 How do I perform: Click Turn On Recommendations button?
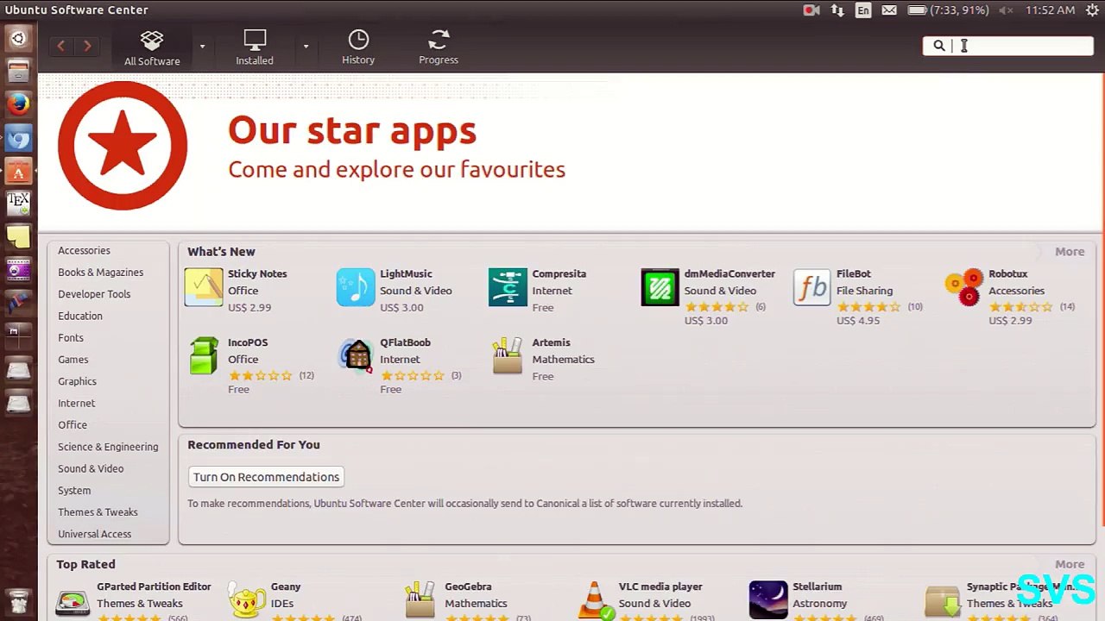[266, 477]
